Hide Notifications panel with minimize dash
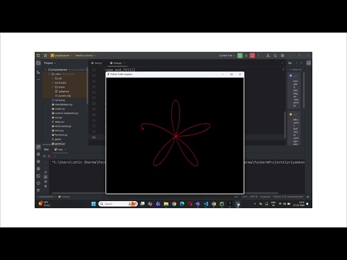The height and width of the screenshot is (260, 347). tap(301, 63)
